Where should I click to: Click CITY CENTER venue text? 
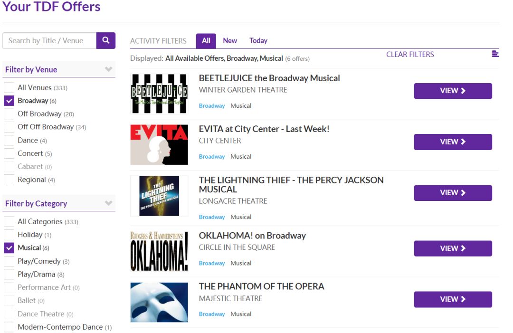click(x=220, y=141)
